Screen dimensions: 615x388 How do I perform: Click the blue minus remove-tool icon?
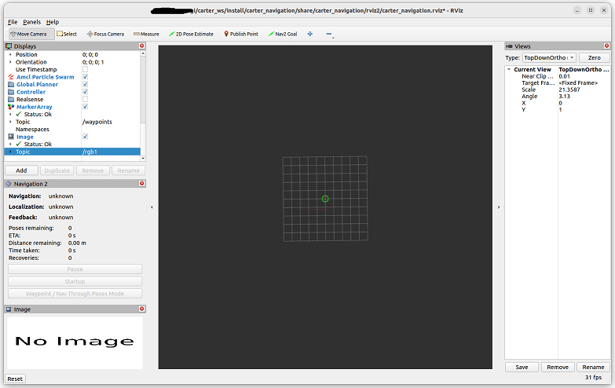pyautogui.click(x=329, y=34)
